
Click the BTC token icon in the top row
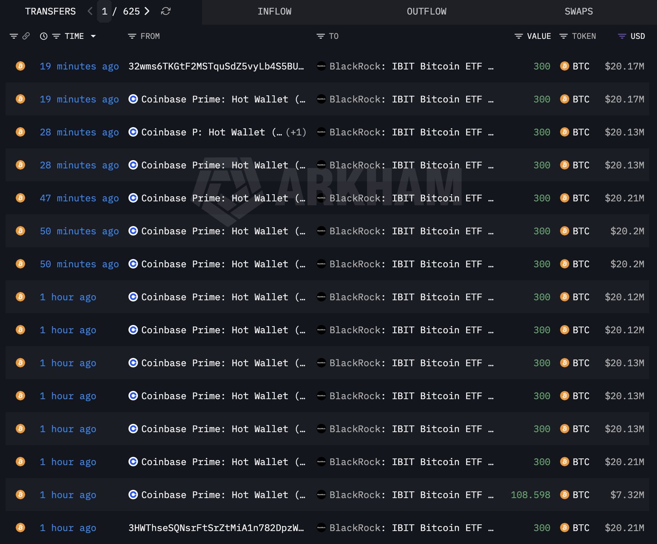[x=565, y=66]
